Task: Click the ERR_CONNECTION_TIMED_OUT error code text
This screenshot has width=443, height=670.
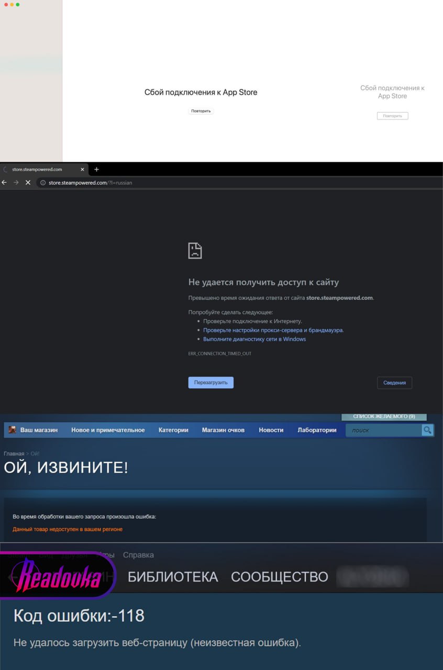Action: pos(220,354)
